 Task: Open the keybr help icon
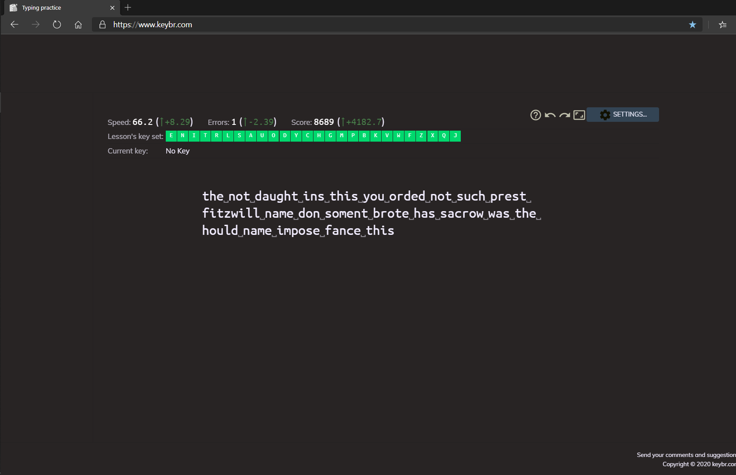pyautogui.click(x=536, y=115)
